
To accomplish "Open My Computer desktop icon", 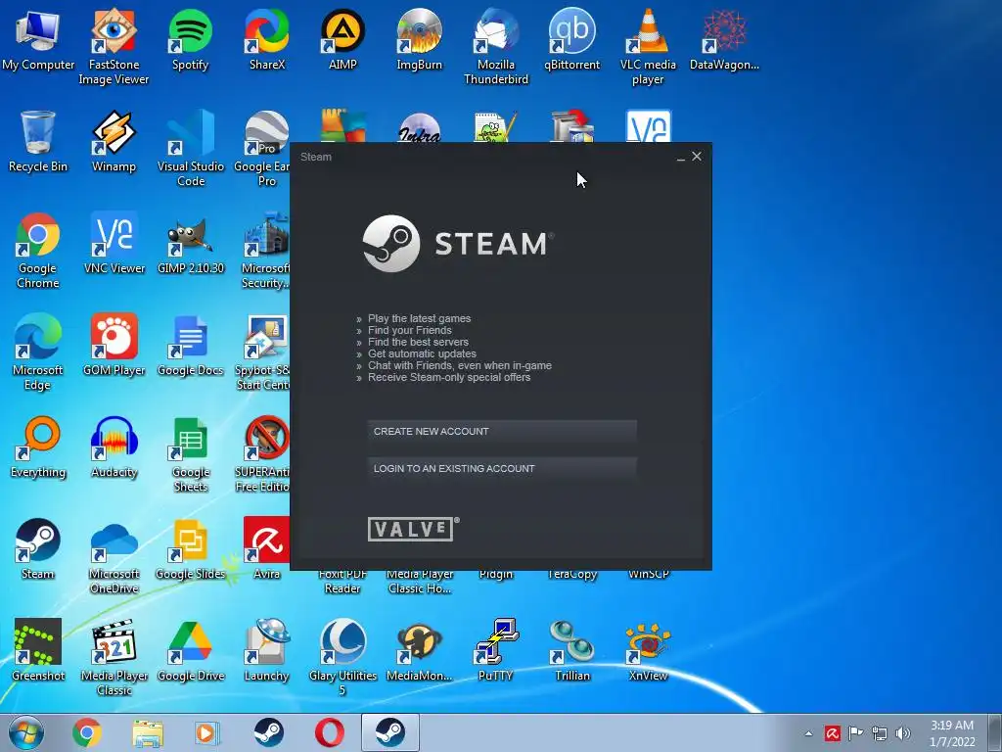I will coord(38,39).
